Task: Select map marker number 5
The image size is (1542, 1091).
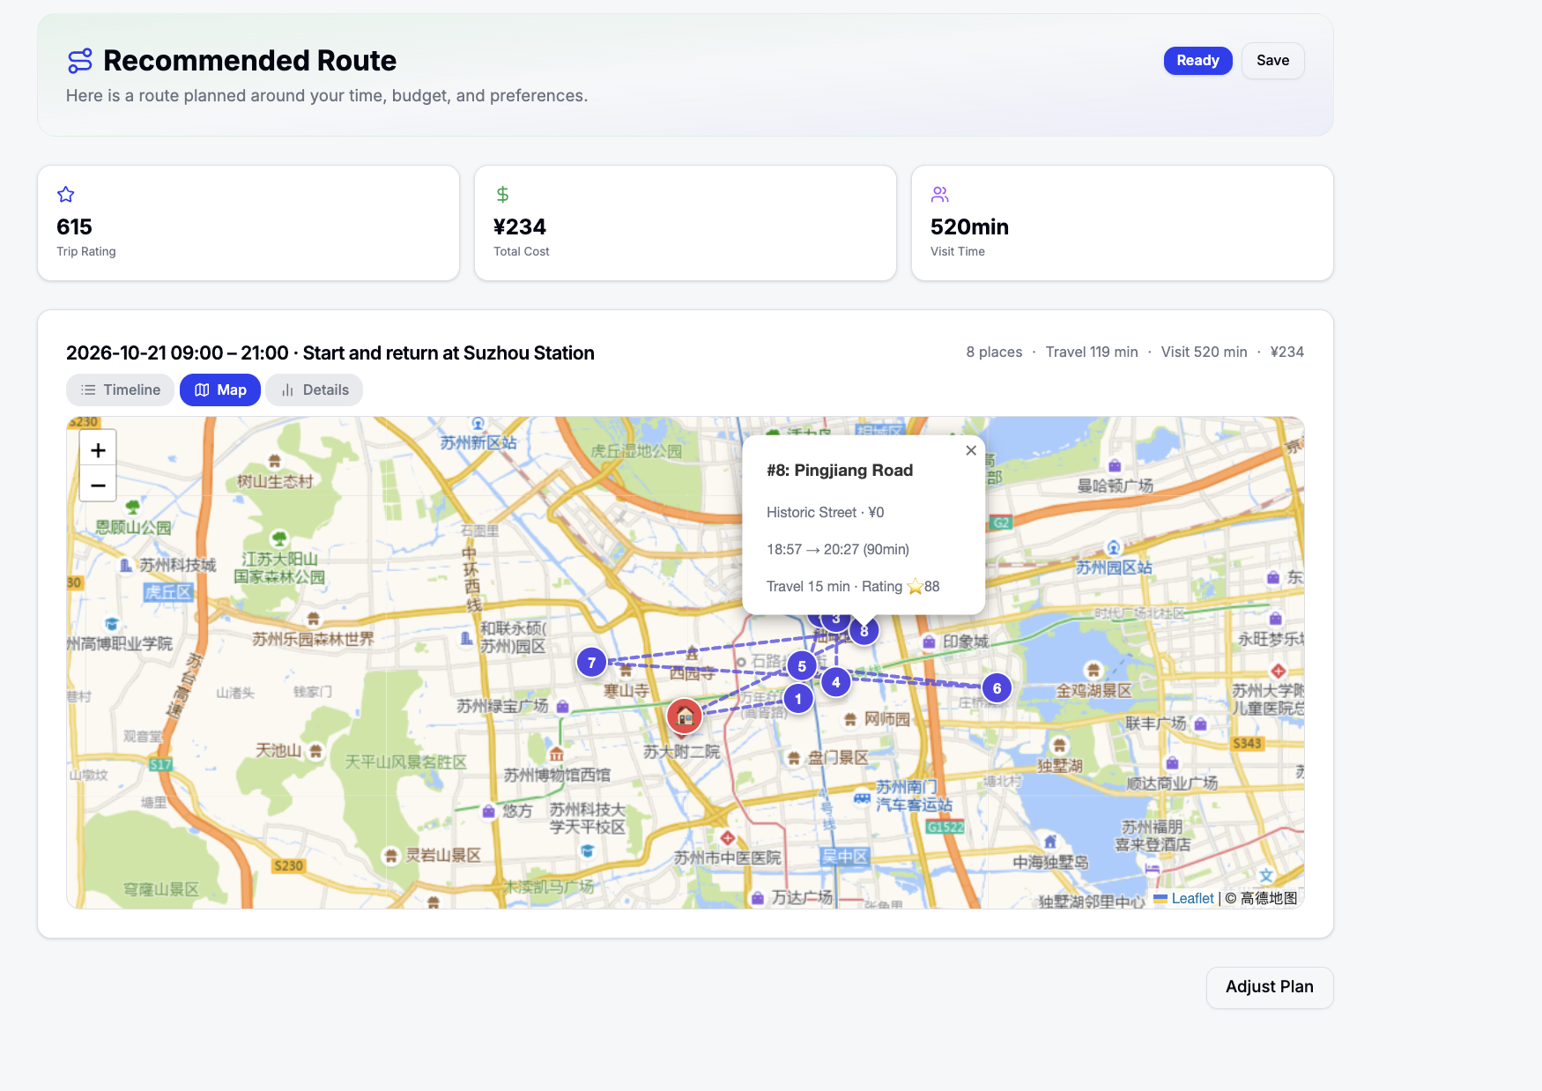Action: [802, 666]
